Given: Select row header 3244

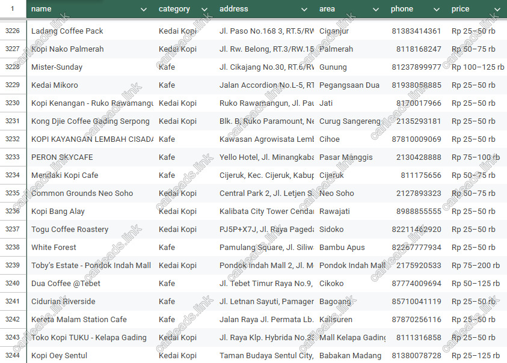Looking at the screenshot, I should [x=13, y=356].
